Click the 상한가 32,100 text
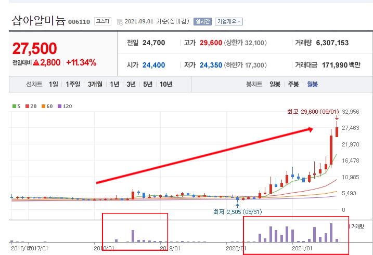Screen dimensions: 373x255 click(x=245, y=43)
